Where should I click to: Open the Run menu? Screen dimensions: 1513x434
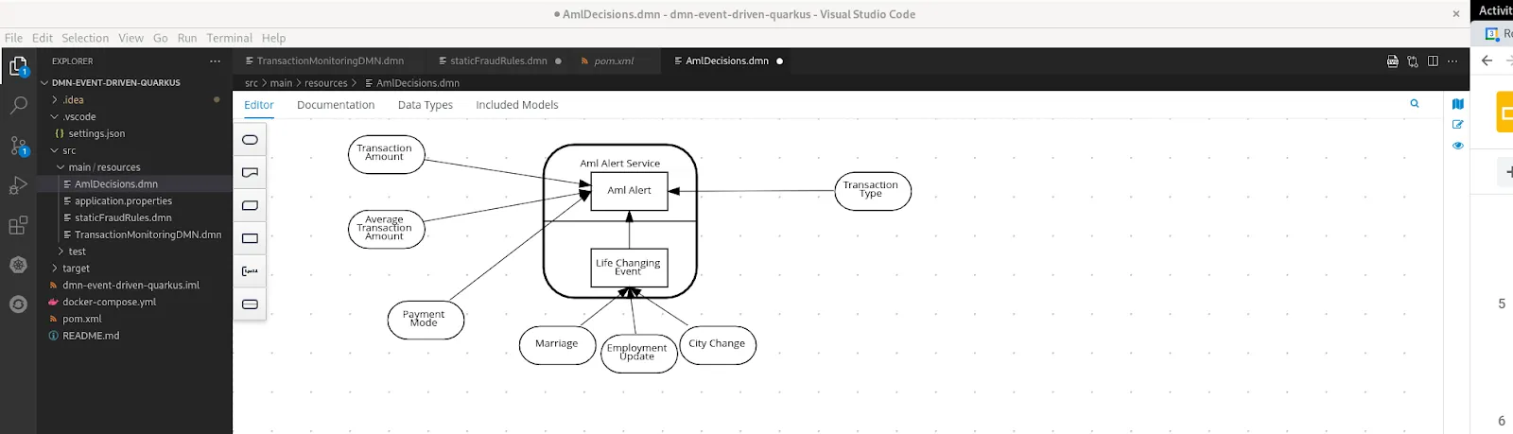187,38
